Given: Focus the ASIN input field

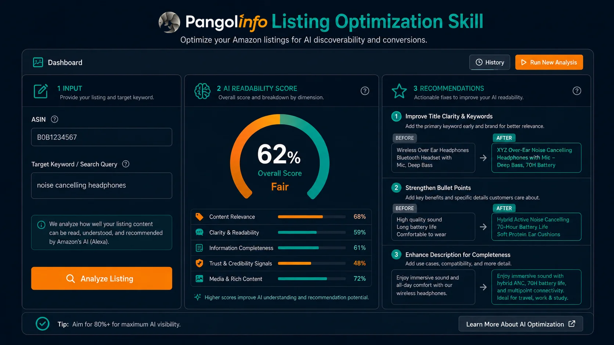Looking at the screenshot, I should point(102,137).
